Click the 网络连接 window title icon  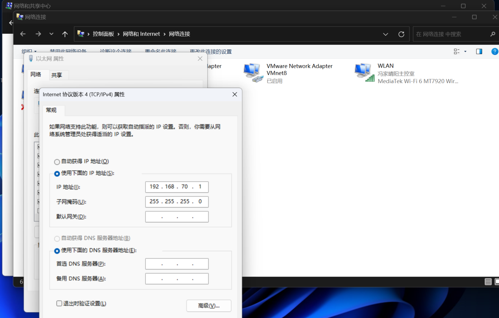click(x=20, y=17)
